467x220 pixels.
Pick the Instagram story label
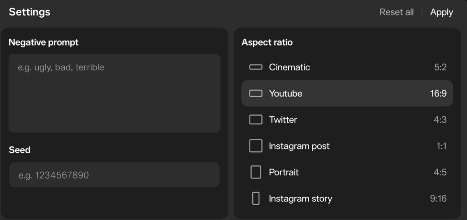[301, 199]
